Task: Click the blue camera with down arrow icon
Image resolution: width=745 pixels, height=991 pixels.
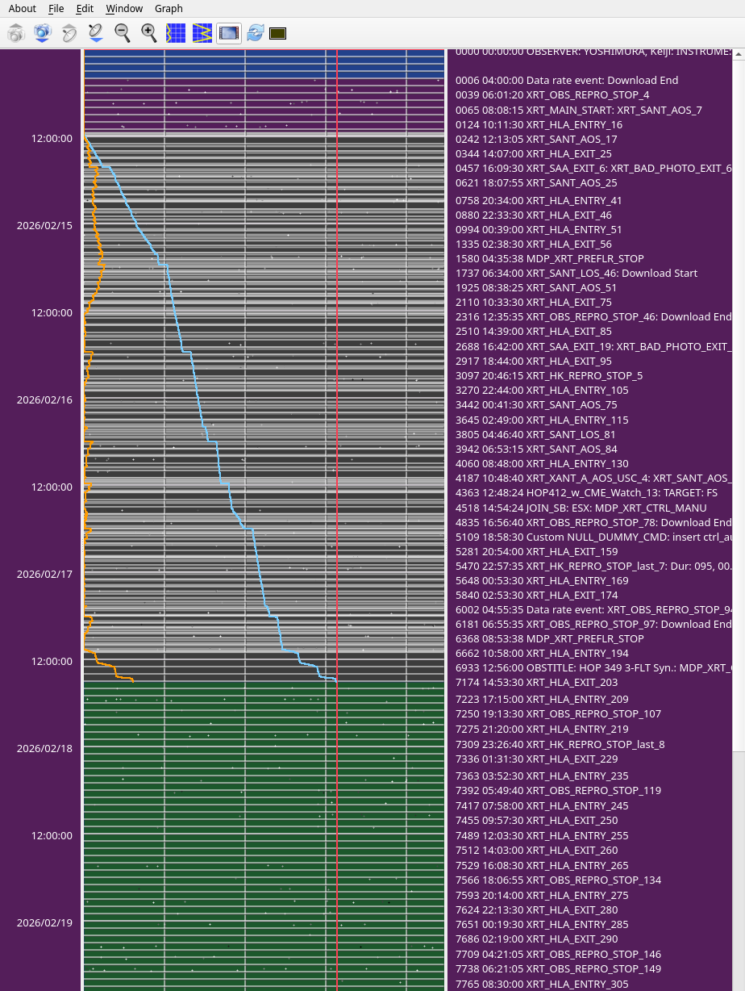Action: (x=42, y=33)
